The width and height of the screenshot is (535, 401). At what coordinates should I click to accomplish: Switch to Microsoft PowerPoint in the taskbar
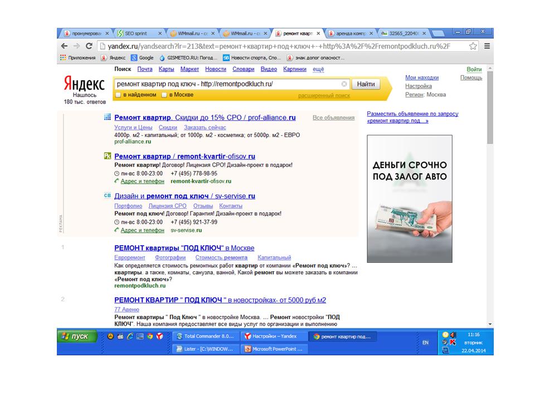tap(274, 349)
